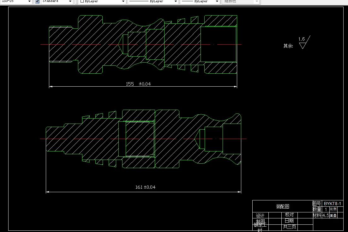Open the ByLayer linetype dropdown
The width and height of the screenshot is (348, 232).
point(176,1)
